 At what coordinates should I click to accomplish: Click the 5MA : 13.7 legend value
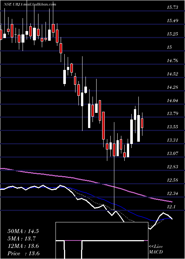(x=21, y=239)
